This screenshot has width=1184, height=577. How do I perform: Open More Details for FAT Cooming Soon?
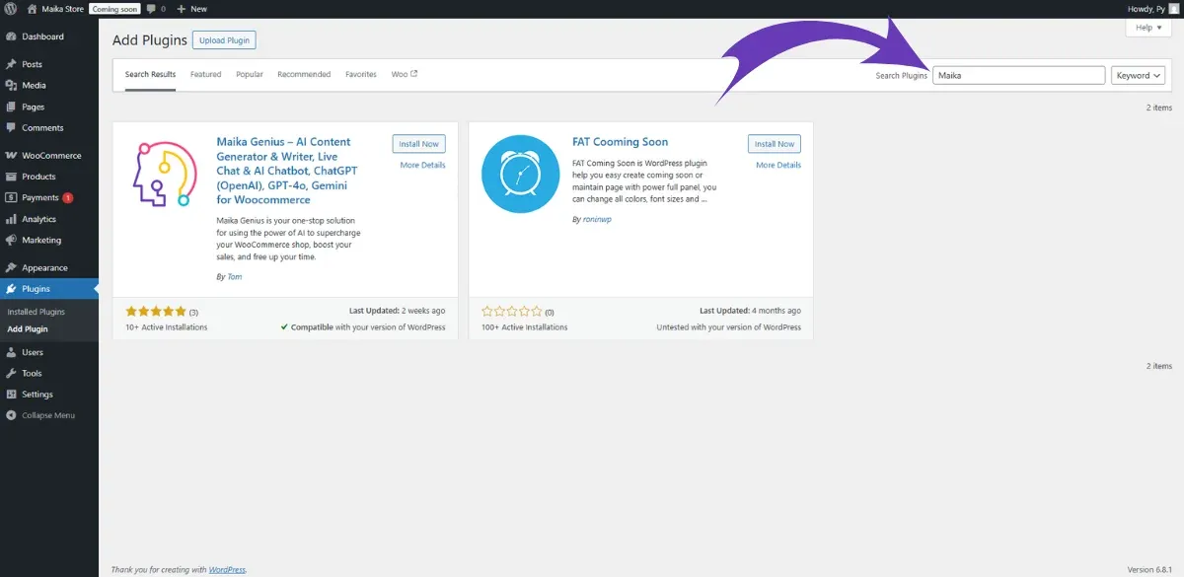click(x=778, y=165)
